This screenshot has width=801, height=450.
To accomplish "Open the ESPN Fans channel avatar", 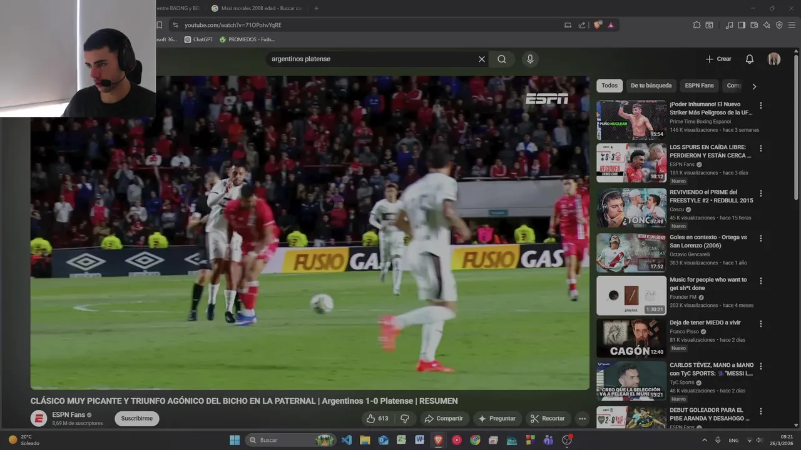I will (39, 419).
